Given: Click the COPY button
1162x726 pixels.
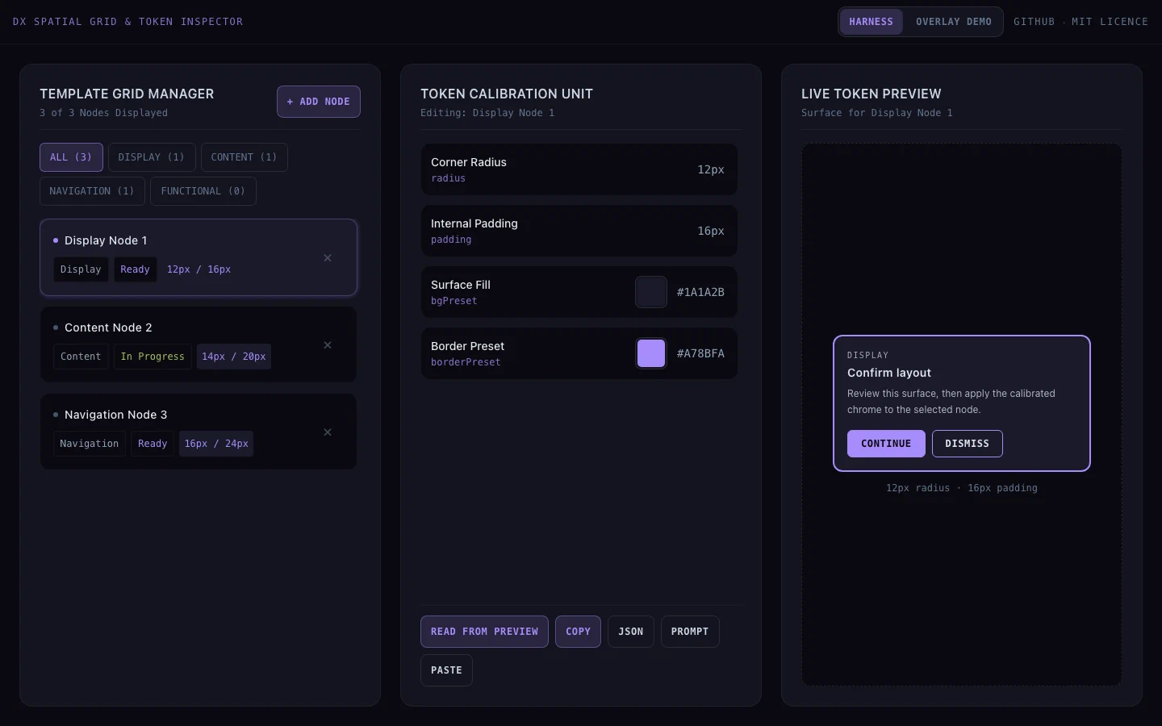Looking at the screenshot, I should pos(578,632).
